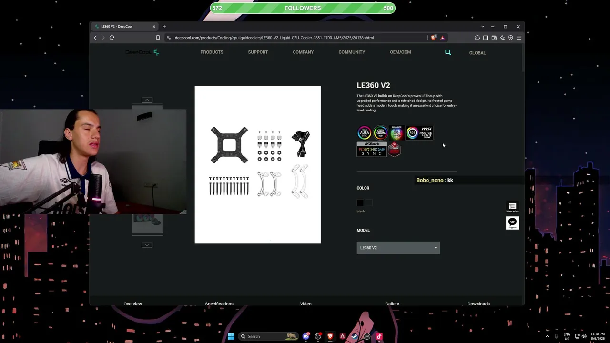Screen dimensions: 610x343
Task: Open the tab search dropdown arrow
Action: point(482,27)
